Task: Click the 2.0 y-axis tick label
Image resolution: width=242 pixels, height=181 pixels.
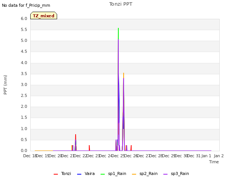Action: pos(24,106)
